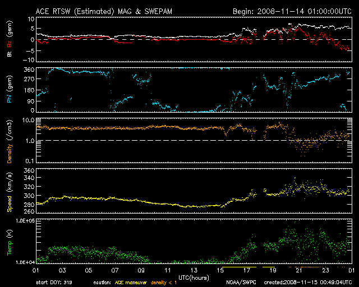The width and height of the screenshot is (359, 287).
Task: Click the '320' tick on the Speed axis
Action: [x=29, y=187]
